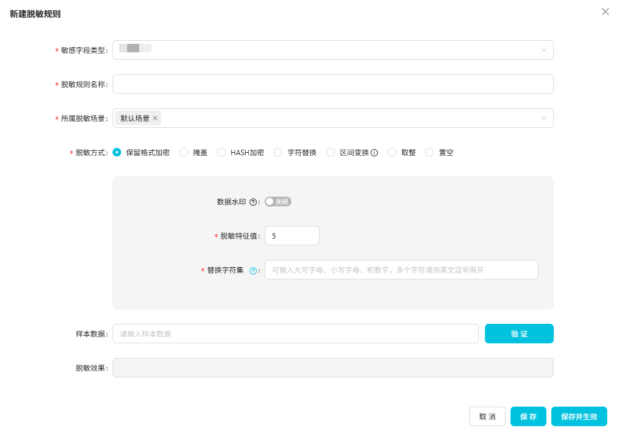Click the 脱敏特征值 input box
Viewport: 617px width, 434px height.
point(292,236)
